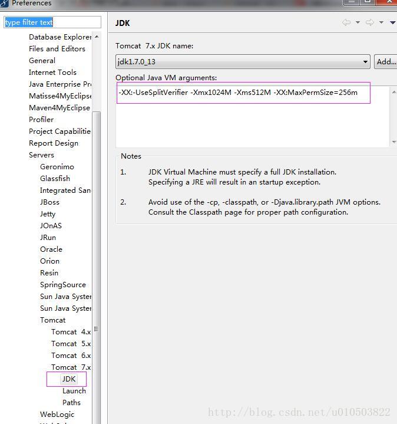Select WebLogic server entry
Image resolution: width=397 pixels, height=424 pixels.
coord(57,414)
